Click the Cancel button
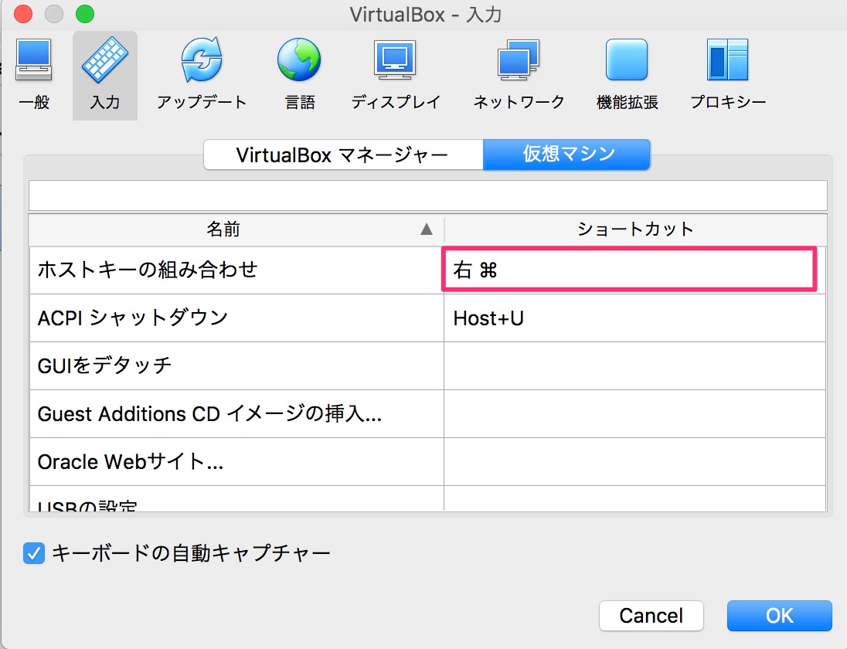This screenshot has height=649, width=847. (651, 615)
